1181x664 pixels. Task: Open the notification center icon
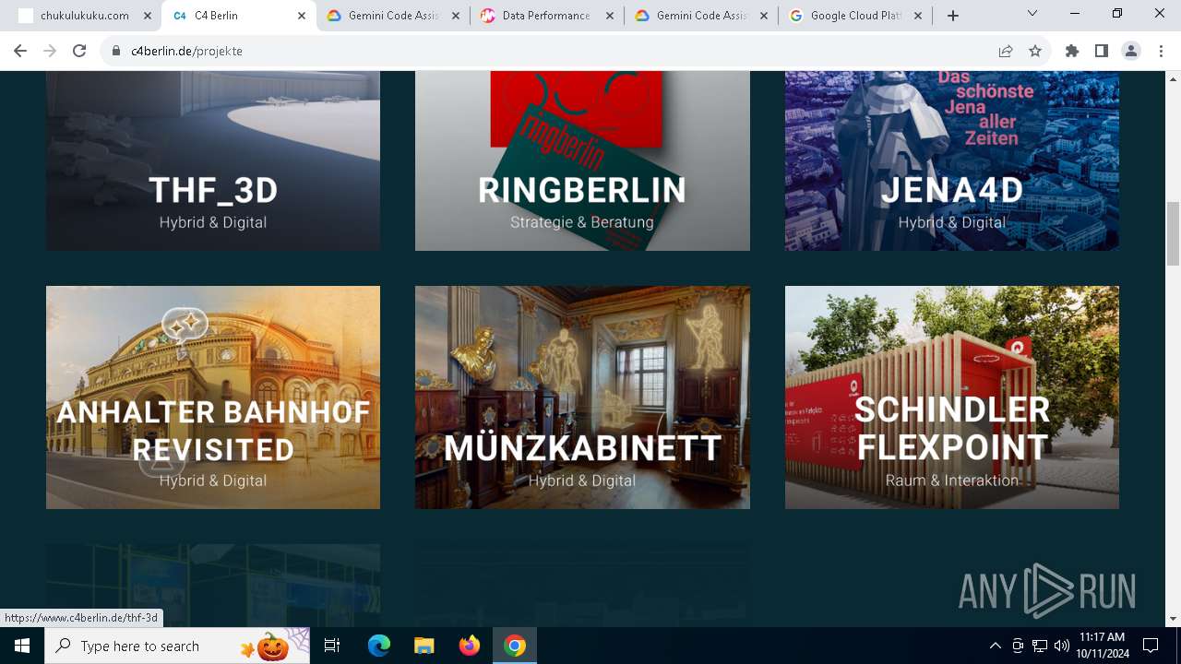[1151, 646]
